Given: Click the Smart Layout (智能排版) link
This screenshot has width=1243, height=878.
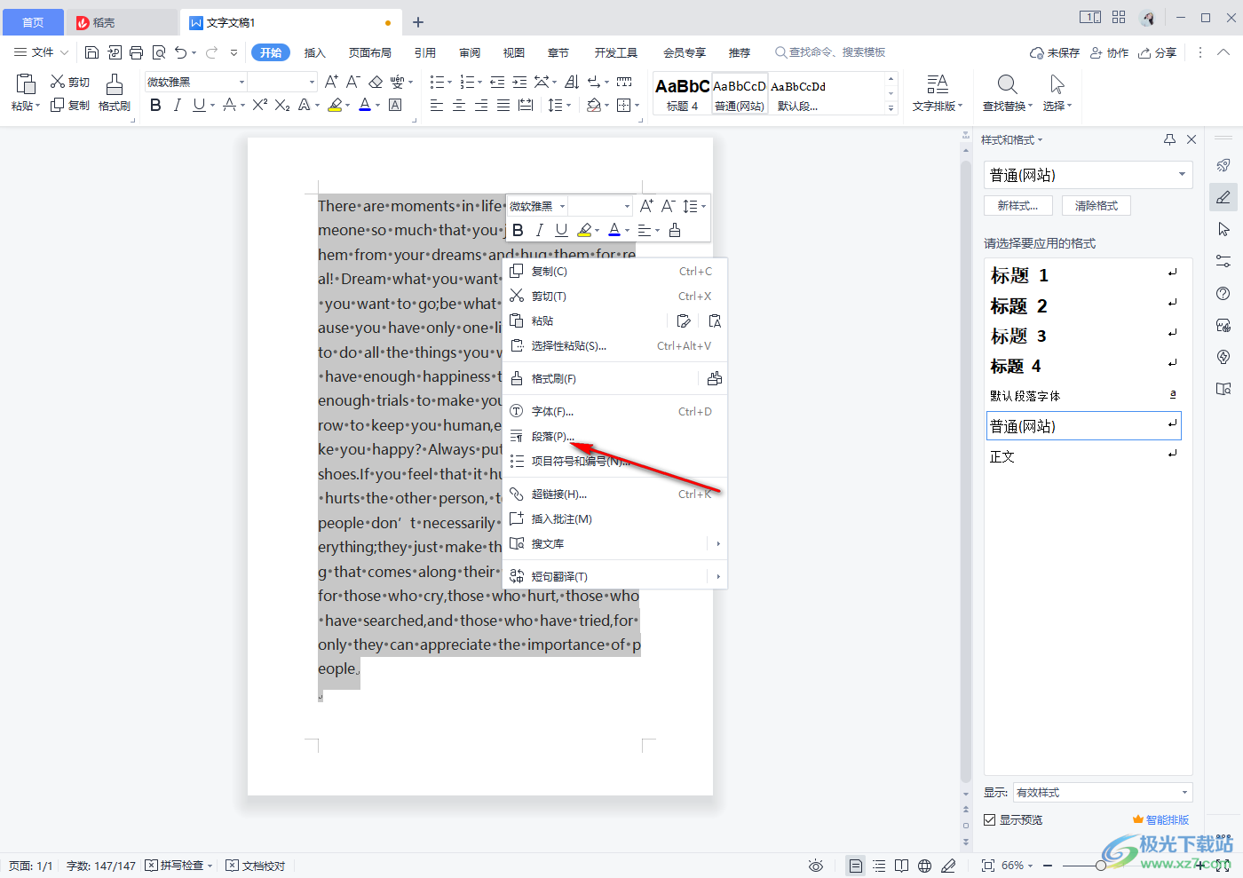Looking at the screenshot, I should coord(1160,820).
